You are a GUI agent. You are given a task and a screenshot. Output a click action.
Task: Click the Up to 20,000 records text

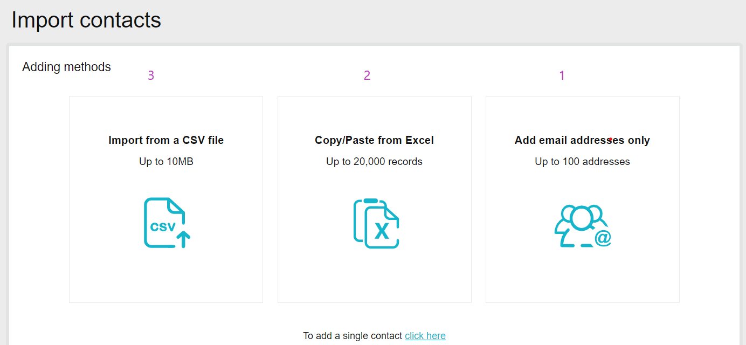[374, 161]
